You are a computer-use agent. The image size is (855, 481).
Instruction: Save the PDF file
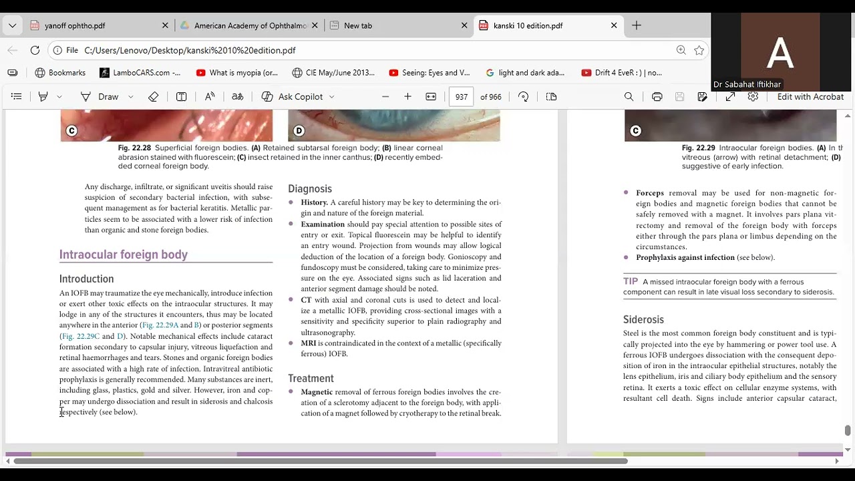coord(679,97)
